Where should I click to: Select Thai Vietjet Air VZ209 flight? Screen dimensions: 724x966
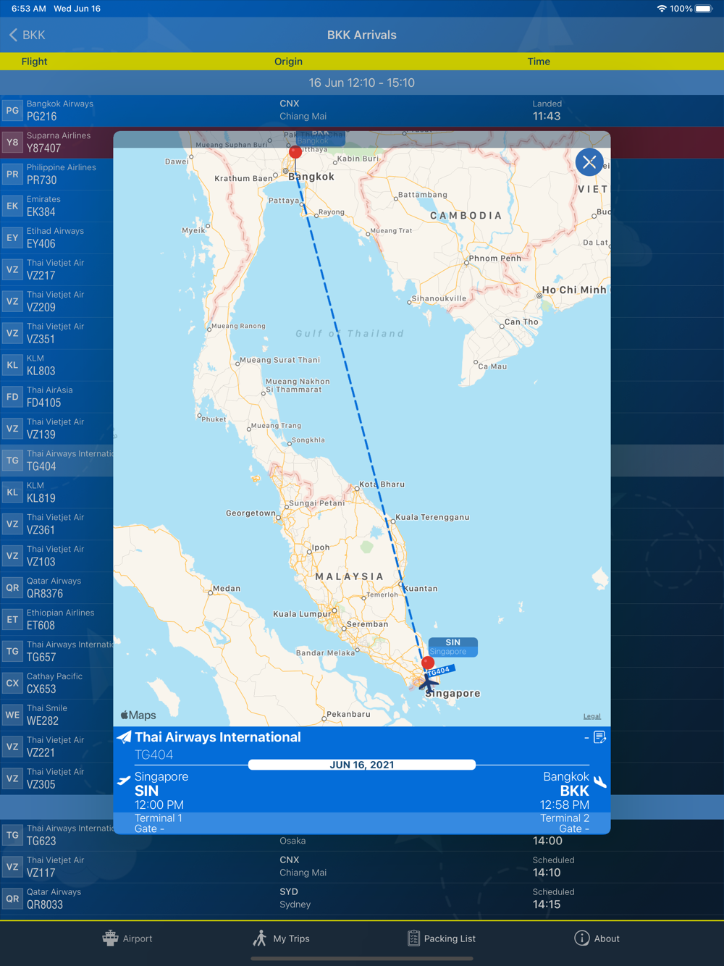pyautogui.click(x=56, y=302)
